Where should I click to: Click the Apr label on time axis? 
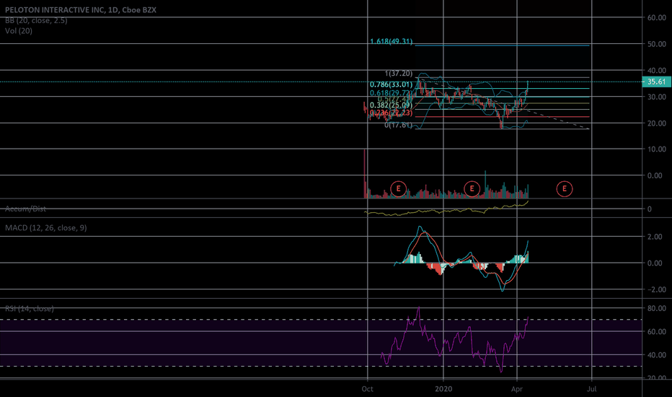[517, 389]
